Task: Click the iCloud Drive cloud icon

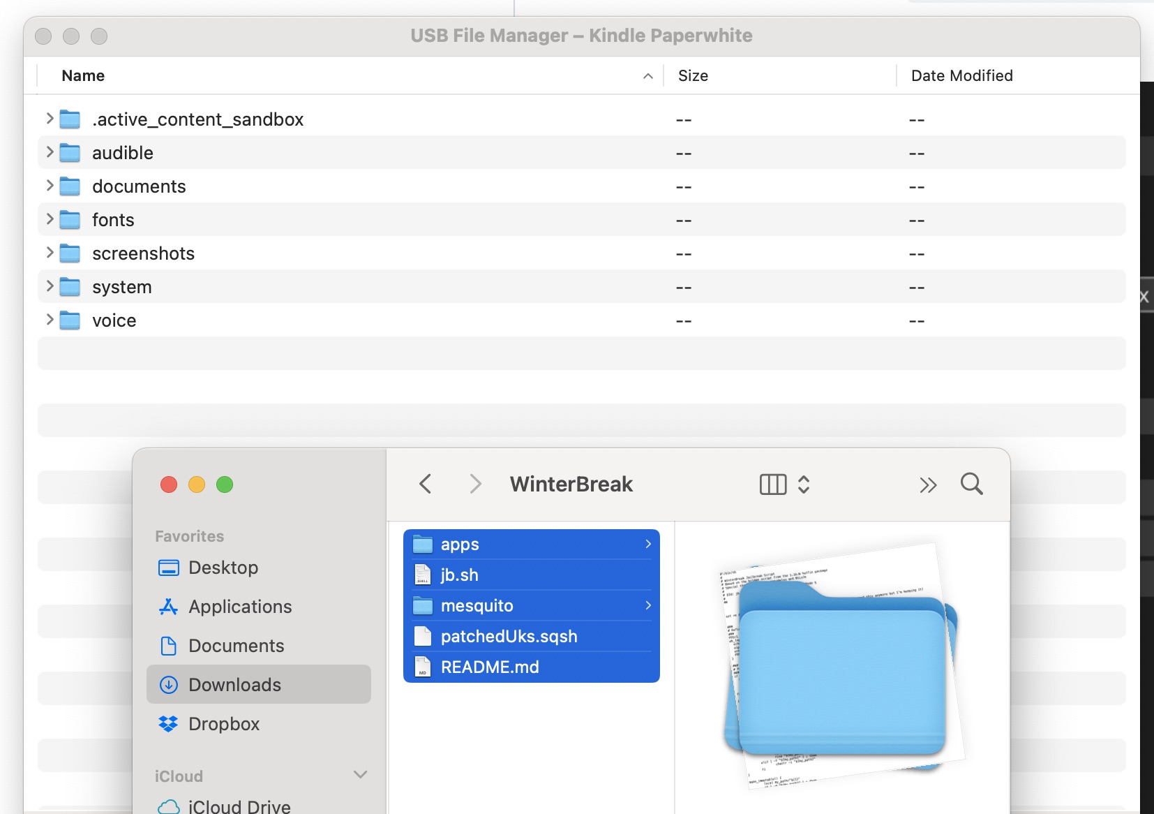Action: click(x=169, y=807)
